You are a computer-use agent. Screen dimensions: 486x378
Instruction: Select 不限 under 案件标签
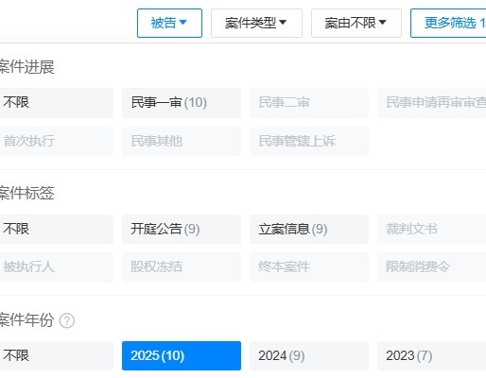click(x=56, y=229)
